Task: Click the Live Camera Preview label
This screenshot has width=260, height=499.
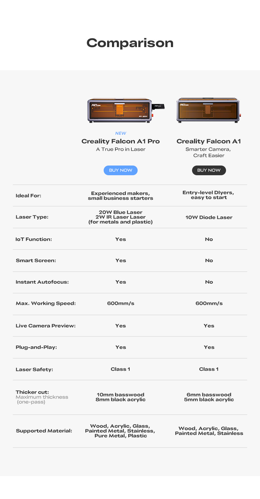Action: coord(45,326)
